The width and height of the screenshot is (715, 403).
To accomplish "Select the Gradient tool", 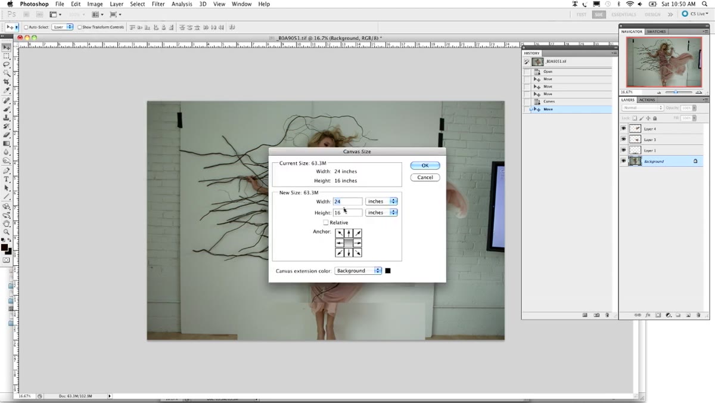I will [7, 144].
